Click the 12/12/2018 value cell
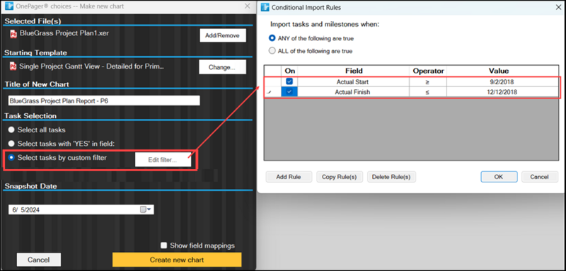 click(x=502, y=92)
